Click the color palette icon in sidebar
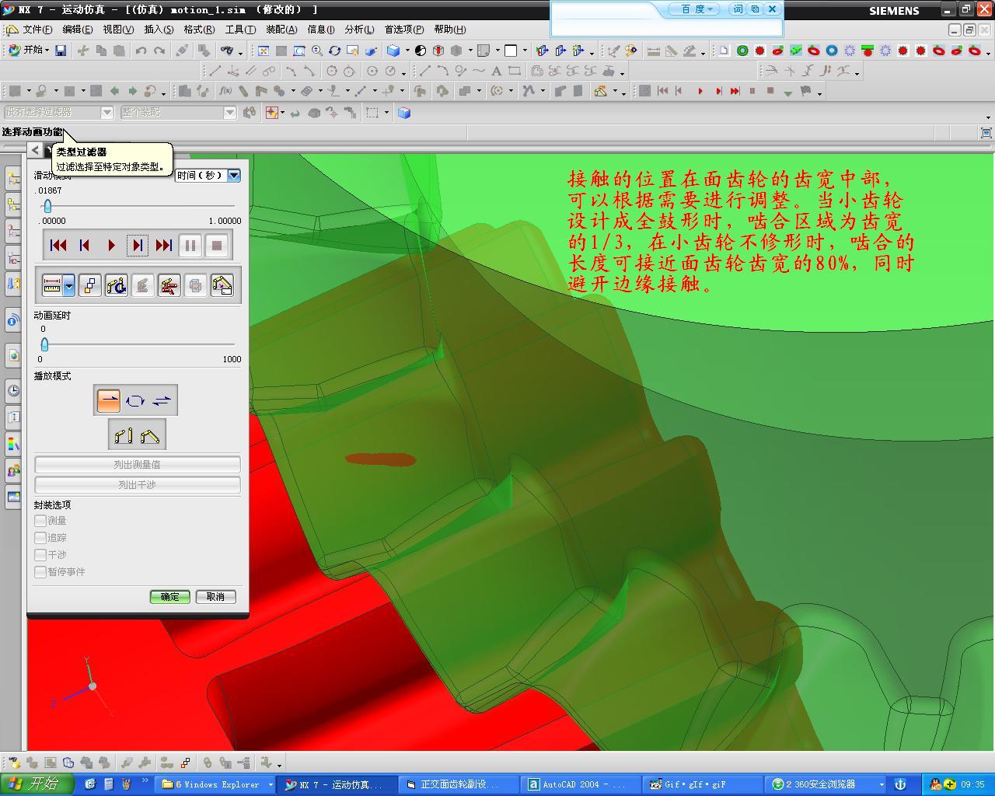 click(x=14, y=444)
